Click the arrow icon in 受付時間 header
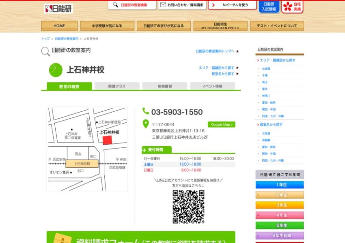This screenshot has height=243, width=345. (144, 150)
